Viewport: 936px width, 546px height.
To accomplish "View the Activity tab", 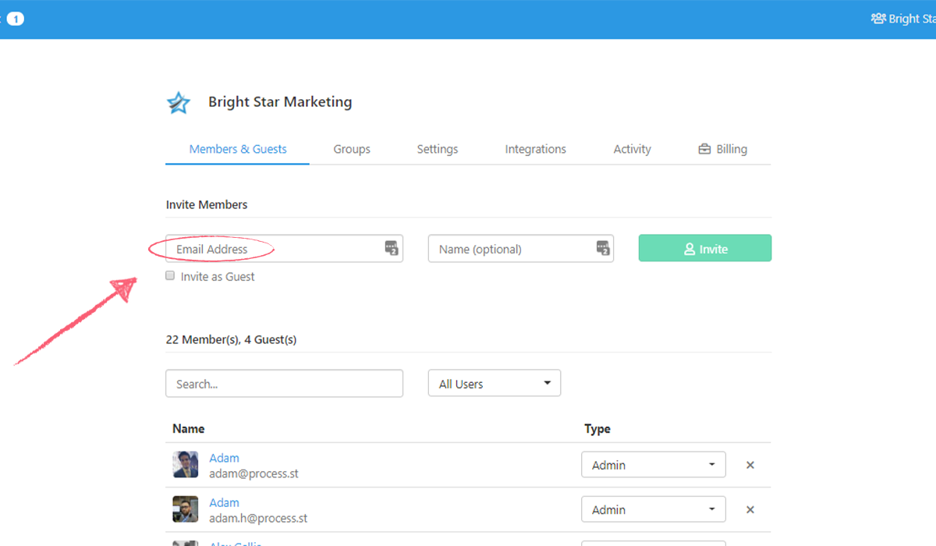I will pos(632,149).
